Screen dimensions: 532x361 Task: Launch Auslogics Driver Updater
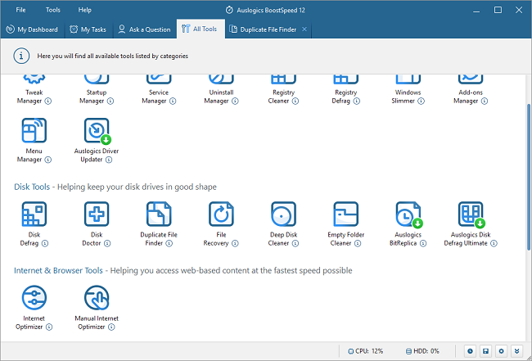(97, 130)
